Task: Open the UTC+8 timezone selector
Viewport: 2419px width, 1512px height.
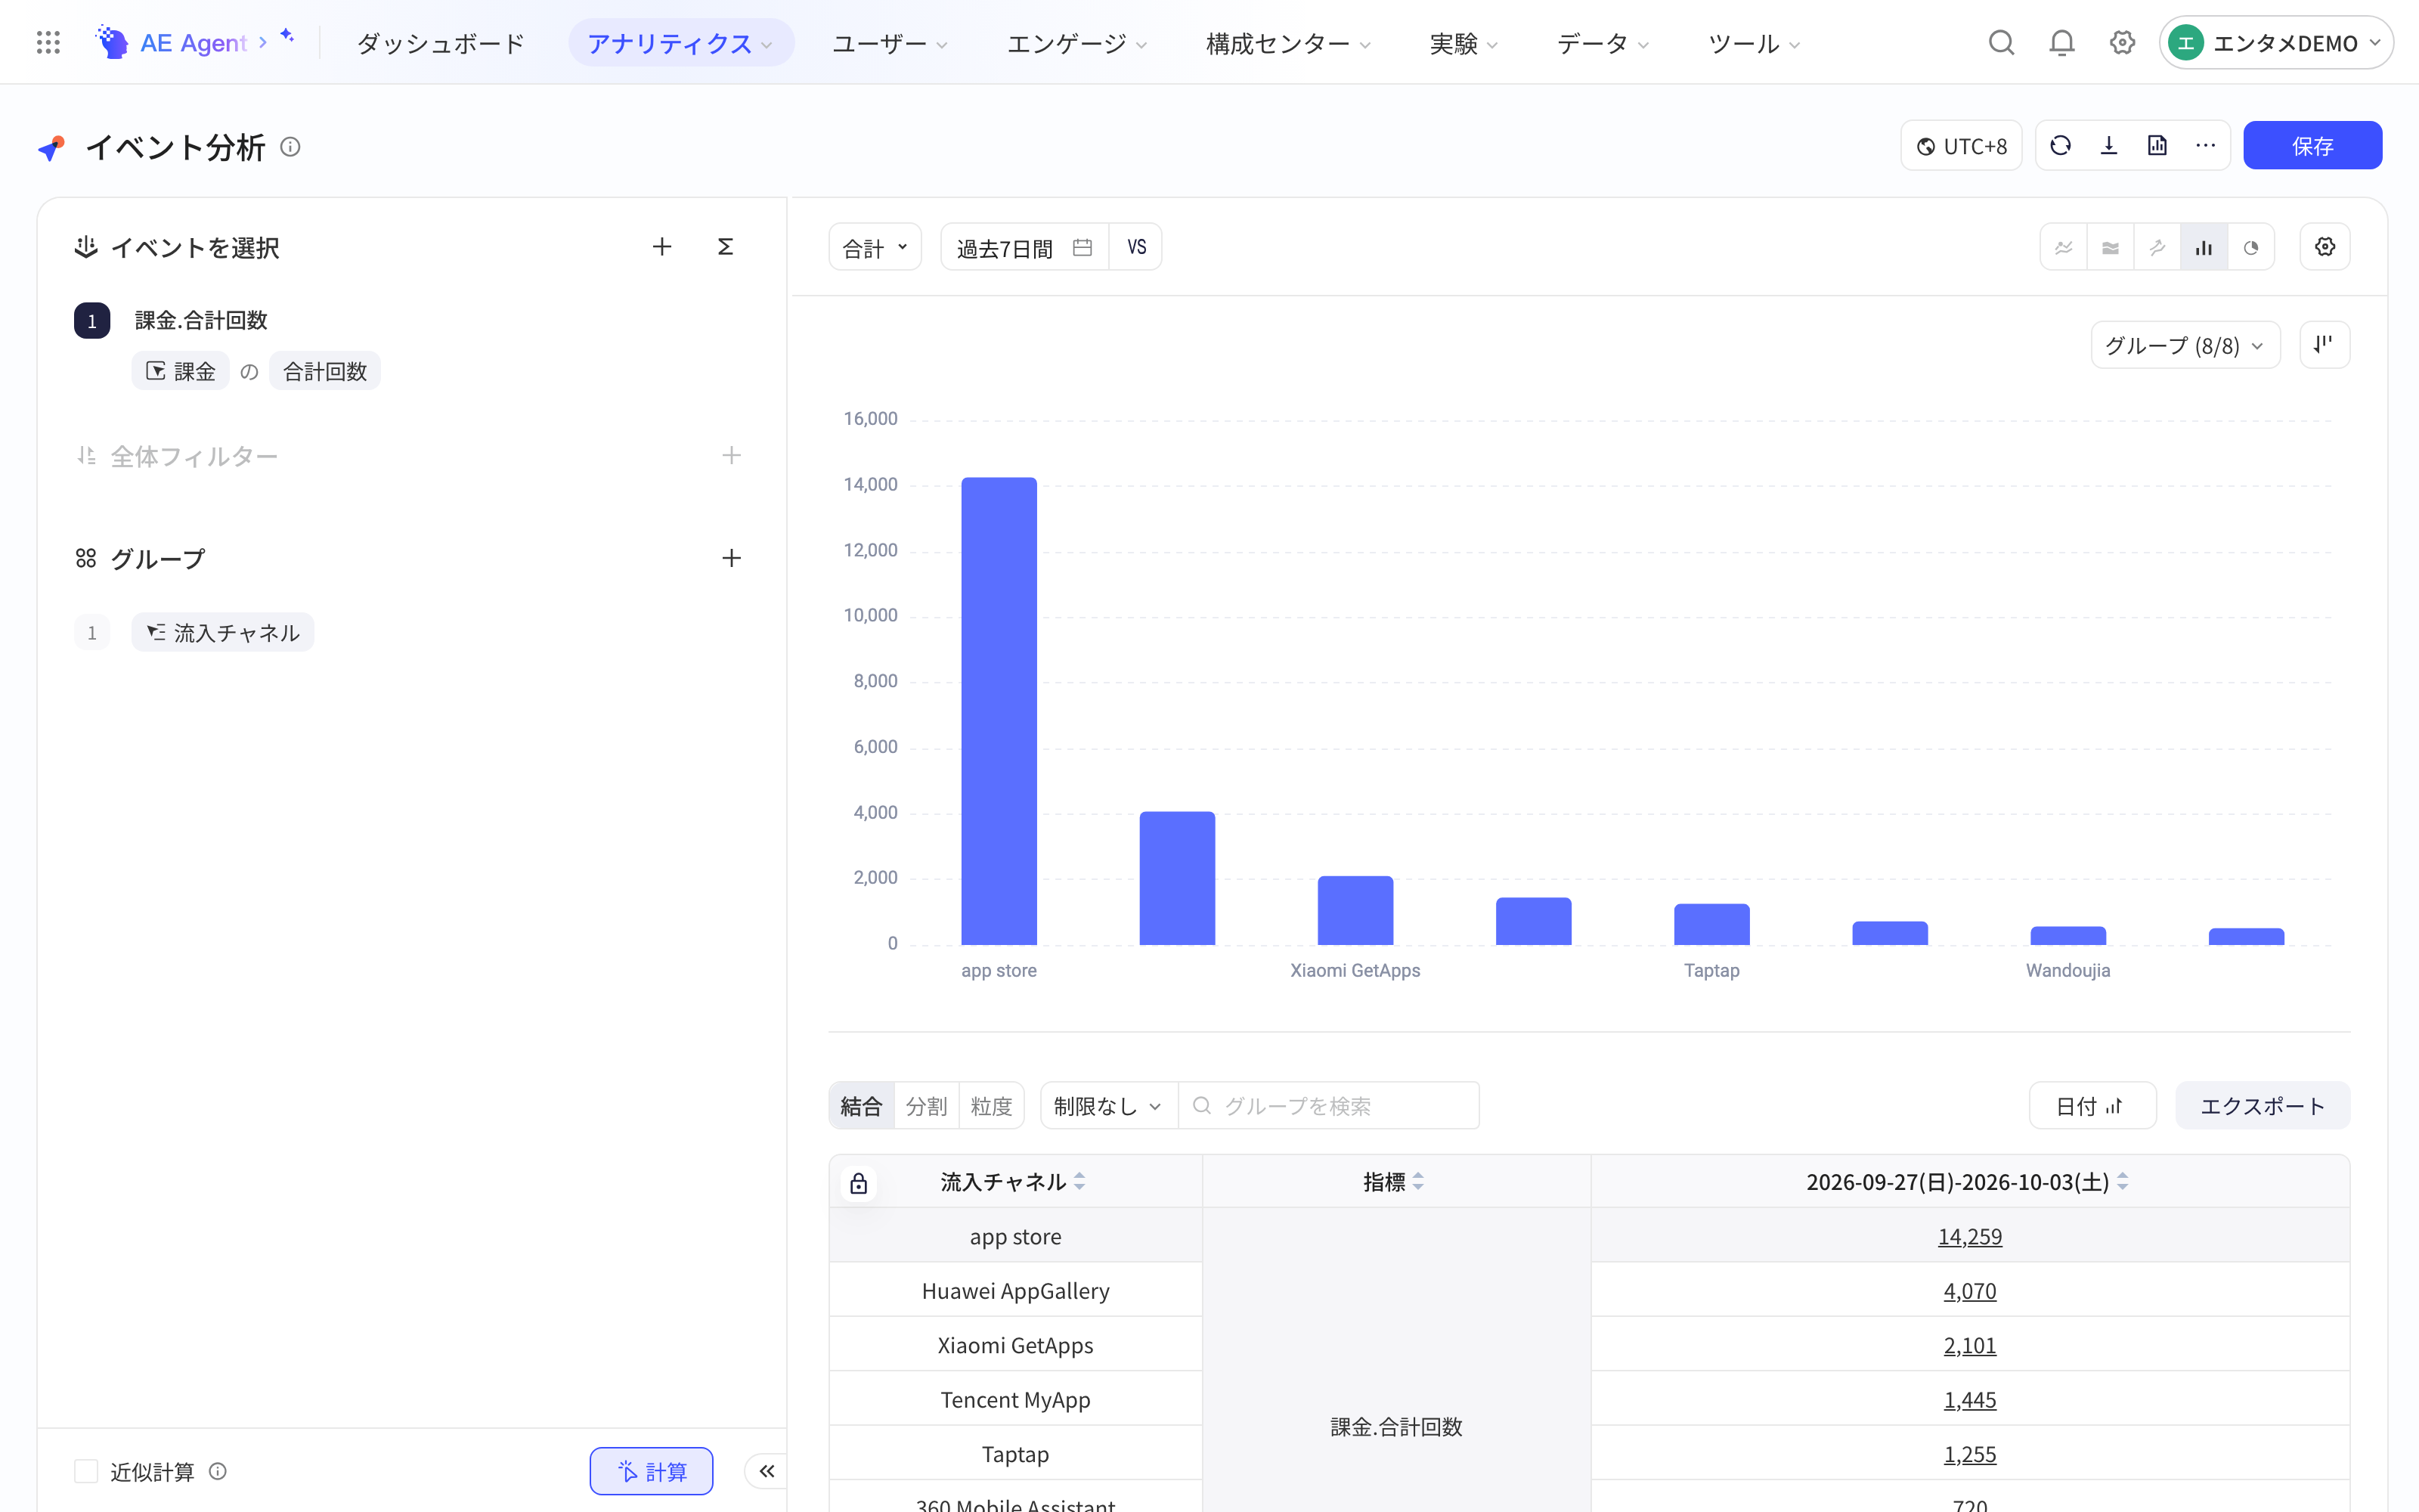Action: coord(1961,146)
